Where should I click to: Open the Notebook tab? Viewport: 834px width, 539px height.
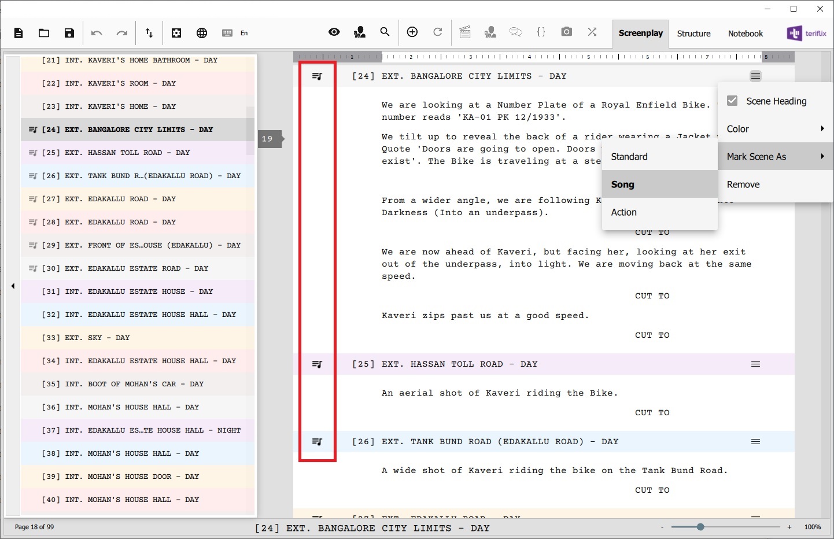pos(746,34)
